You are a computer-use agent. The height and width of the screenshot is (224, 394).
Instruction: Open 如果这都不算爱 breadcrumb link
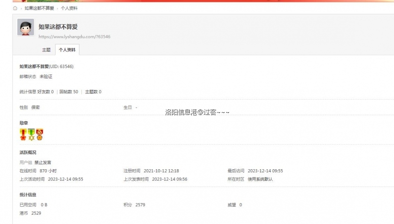(39, 8)
